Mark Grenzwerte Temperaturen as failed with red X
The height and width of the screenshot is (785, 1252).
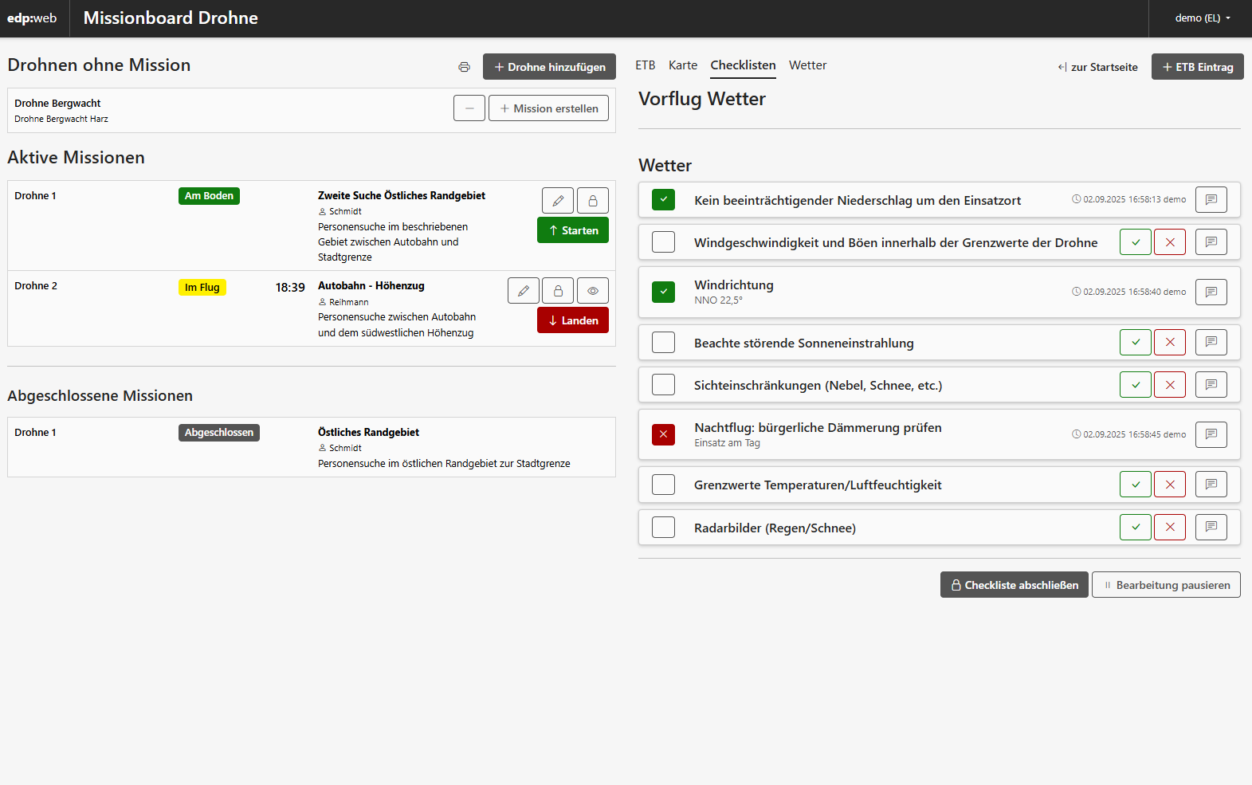[1169, 485]
